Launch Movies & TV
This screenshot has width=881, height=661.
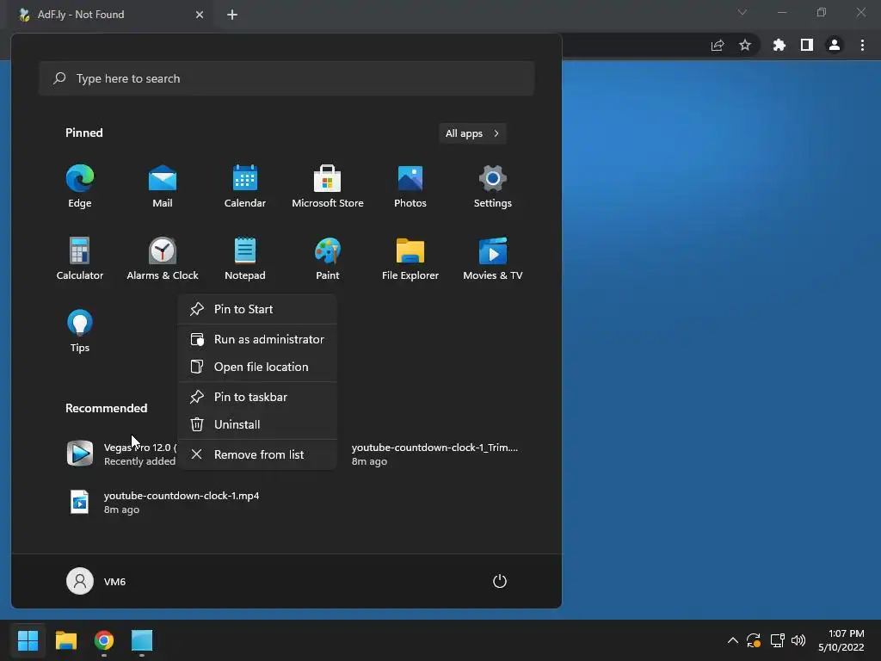coord(493,259)
